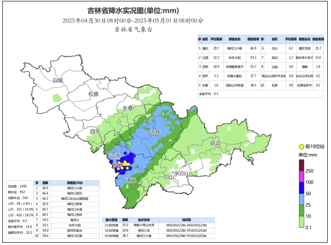
Task: Click the 白山 city label on the map
Action: [169, 177]
